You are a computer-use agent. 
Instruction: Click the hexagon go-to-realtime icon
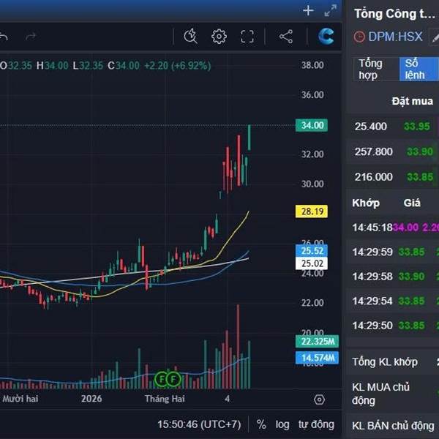coord(319,399)
